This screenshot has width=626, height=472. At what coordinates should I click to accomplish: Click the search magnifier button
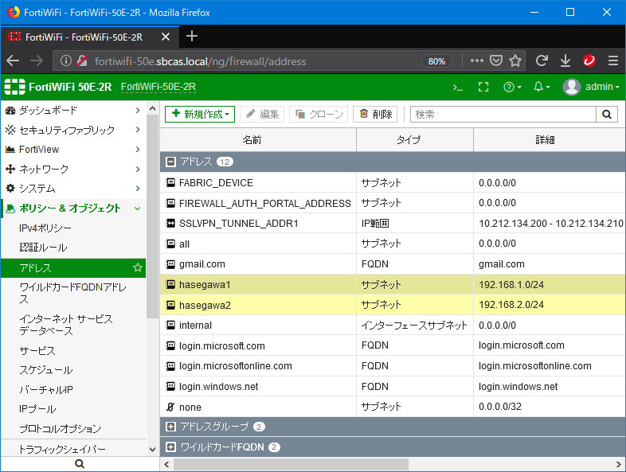[x=607, y=115]
